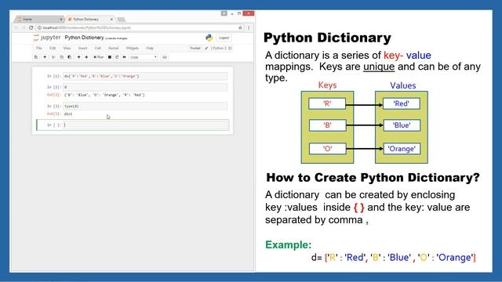Move selected cell up arrow
The width and height of the screenshot is (502, 282).
78,57
